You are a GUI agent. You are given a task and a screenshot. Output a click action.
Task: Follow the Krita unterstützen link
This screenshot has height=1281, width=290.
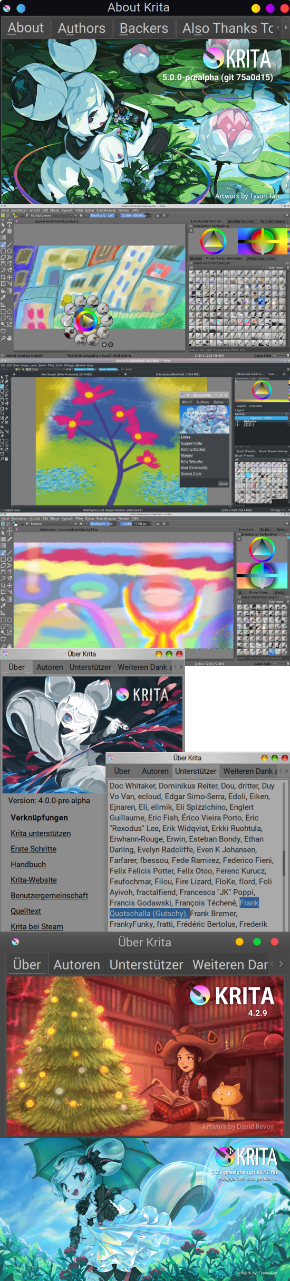pos(41,833)
